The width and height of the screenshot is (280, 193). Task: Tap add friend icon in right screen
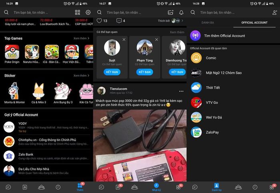[x=275, y=12]
